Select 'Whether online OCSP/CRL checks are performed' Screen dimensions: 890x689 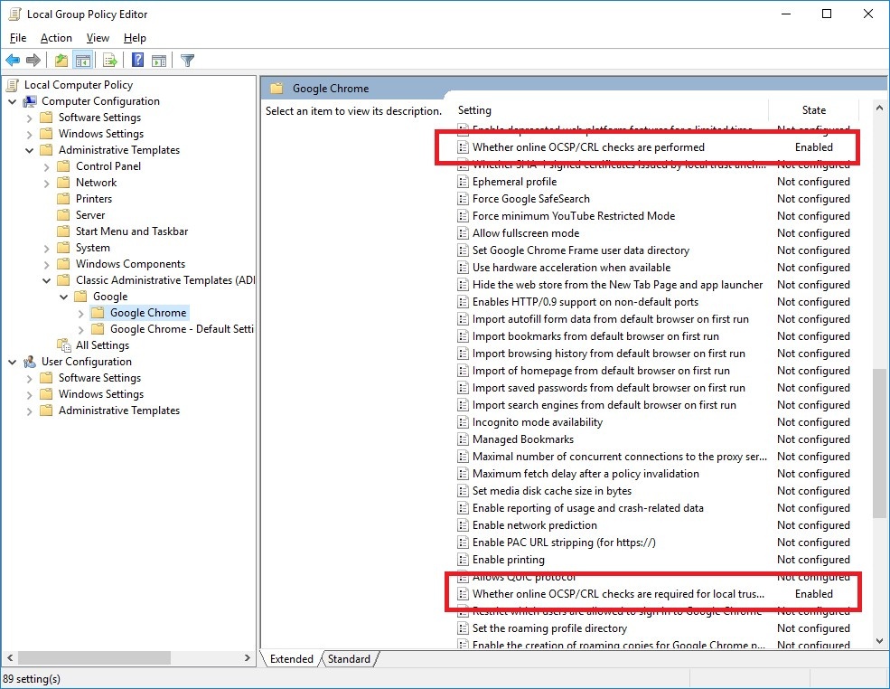click(x=657, y=147)
